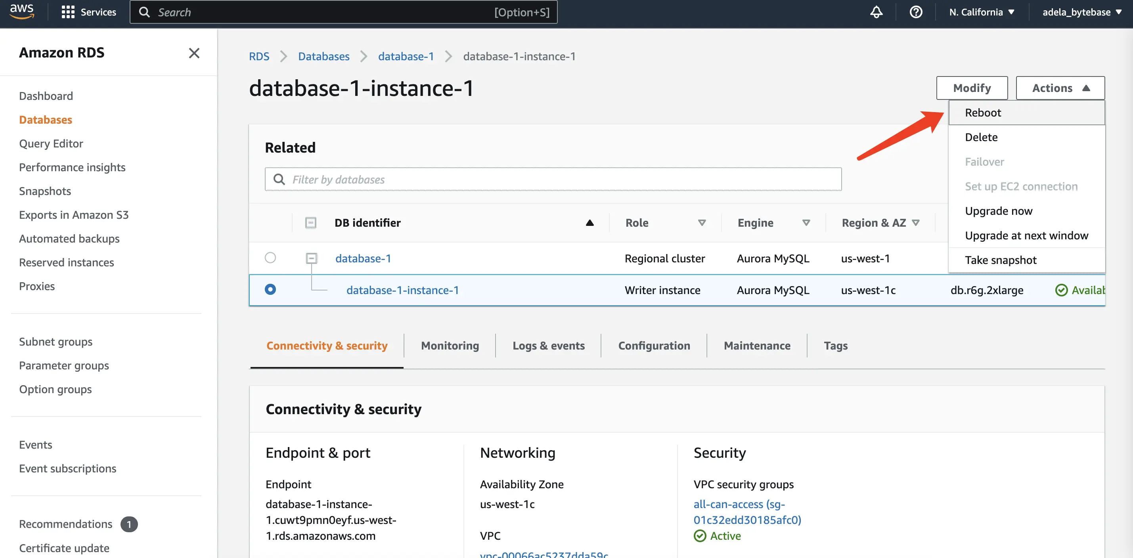Switch to the Tags tab
Viewport: 1133px width, 558px height.
point(835,346)
